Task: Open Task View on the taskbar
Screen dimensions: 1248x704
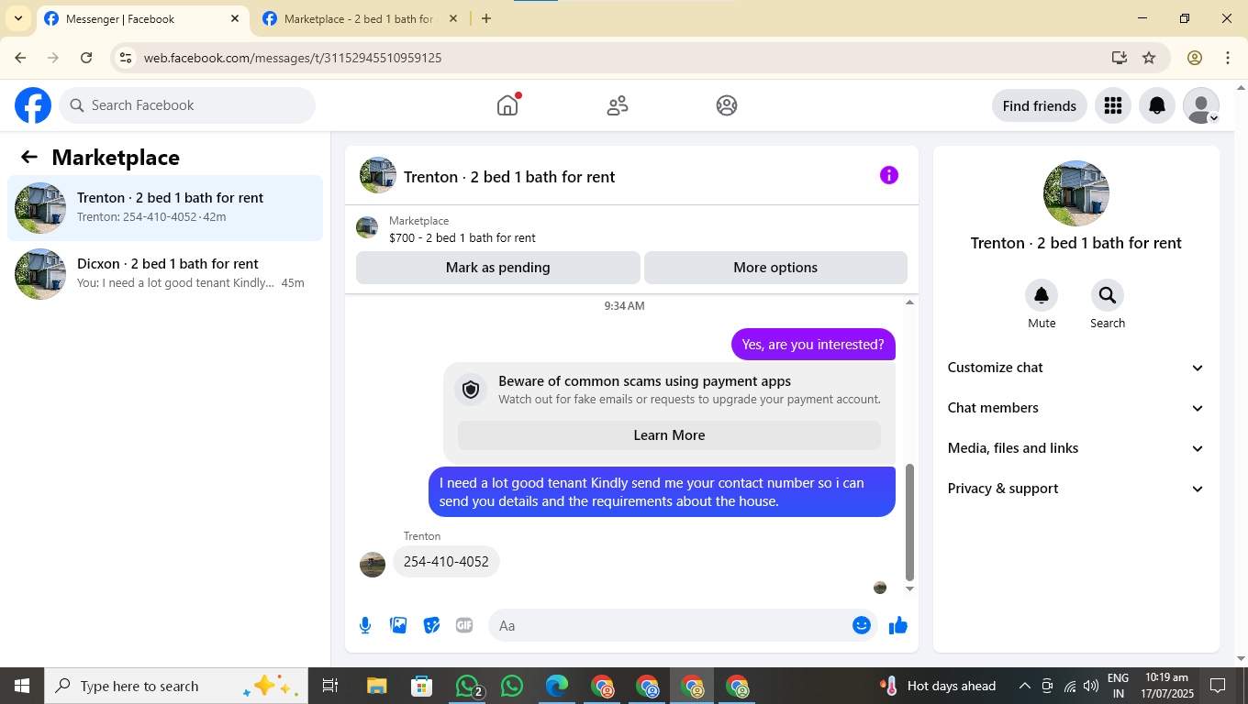Action: click(x=330, y=686)
